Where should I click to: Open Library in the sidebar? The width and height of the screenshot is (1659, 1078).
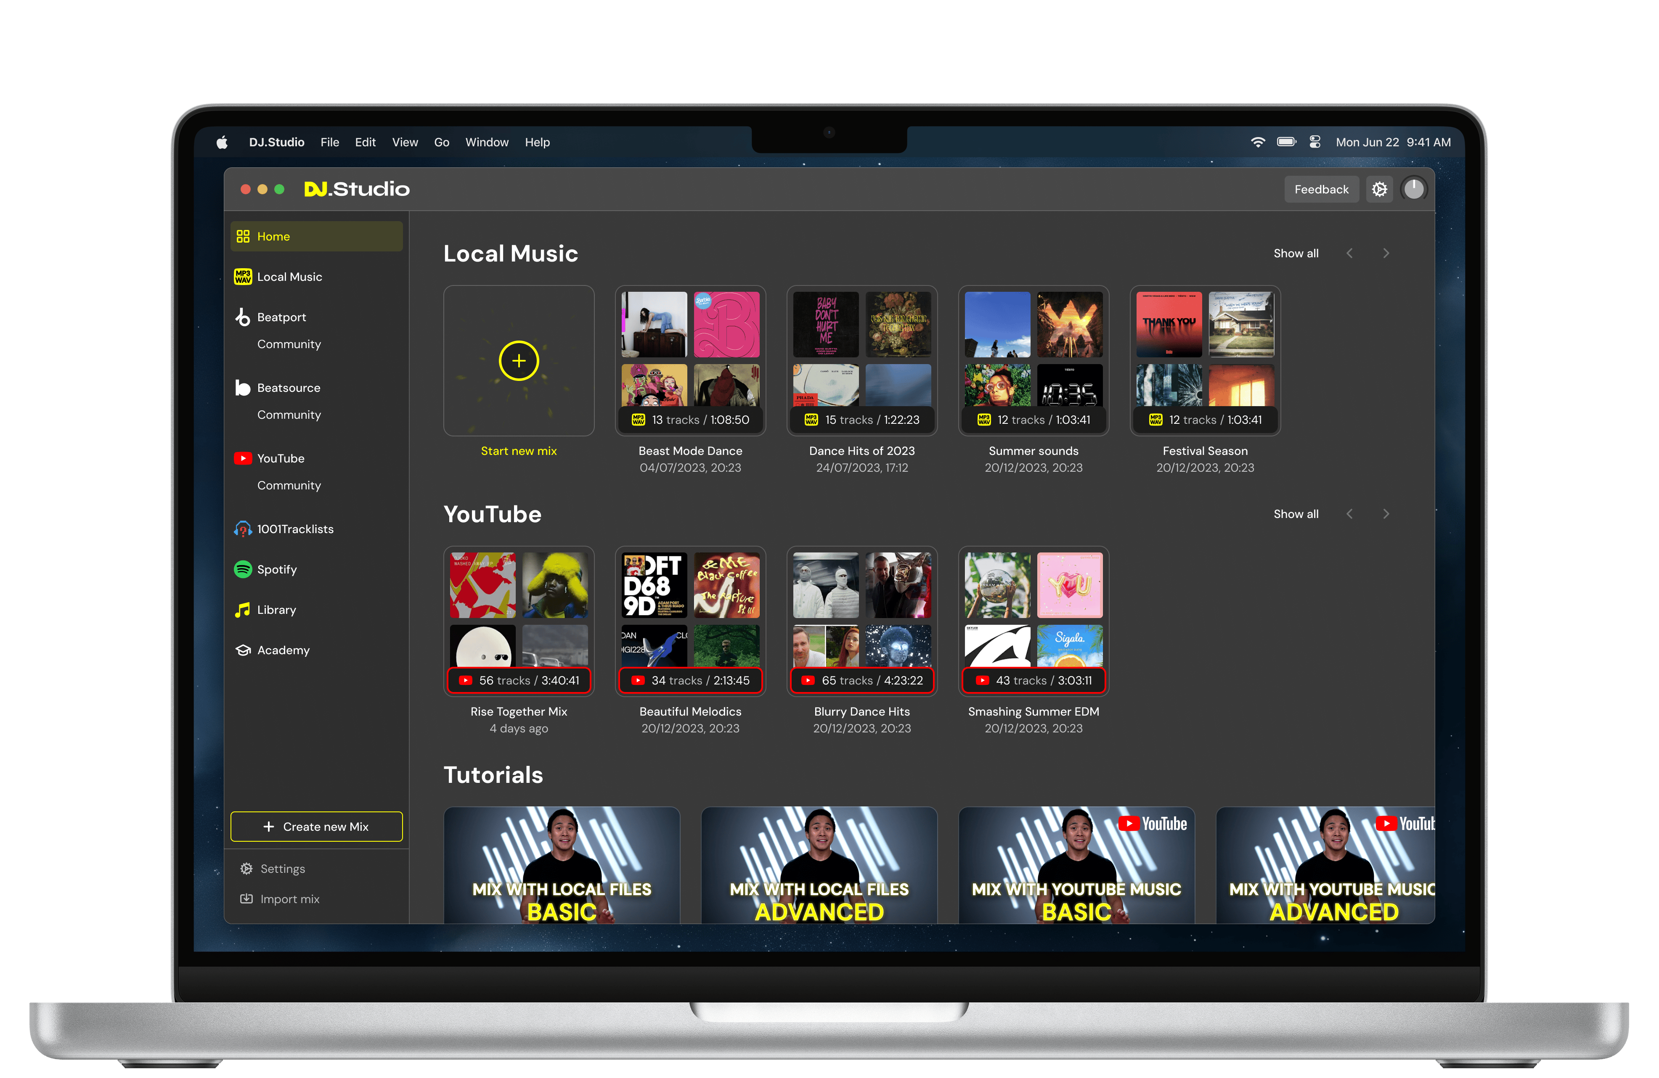click(316, 610)
